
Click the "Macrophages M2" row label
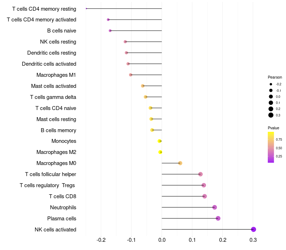click(56, 152)
